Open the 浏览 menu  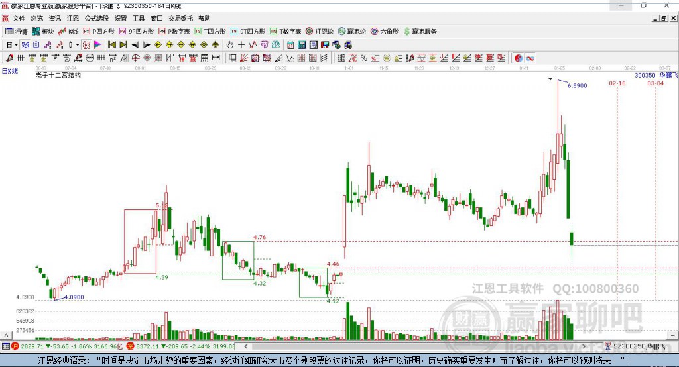37,18
